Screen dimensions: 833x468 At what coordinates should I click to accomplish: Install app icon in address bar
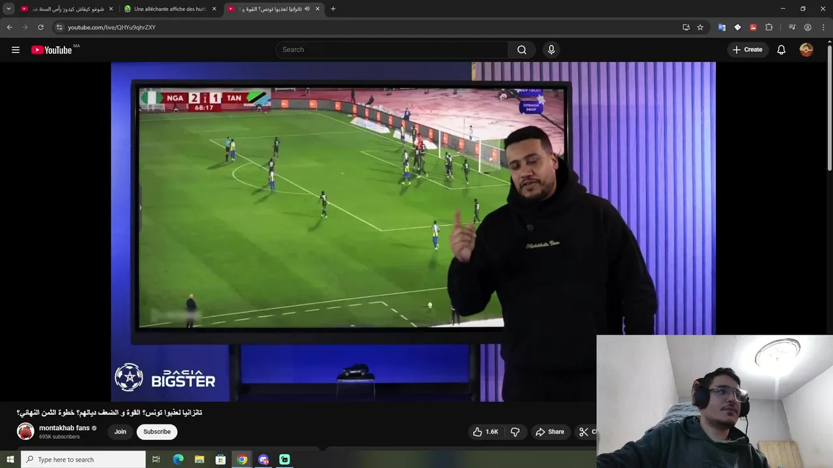(686, 27)
